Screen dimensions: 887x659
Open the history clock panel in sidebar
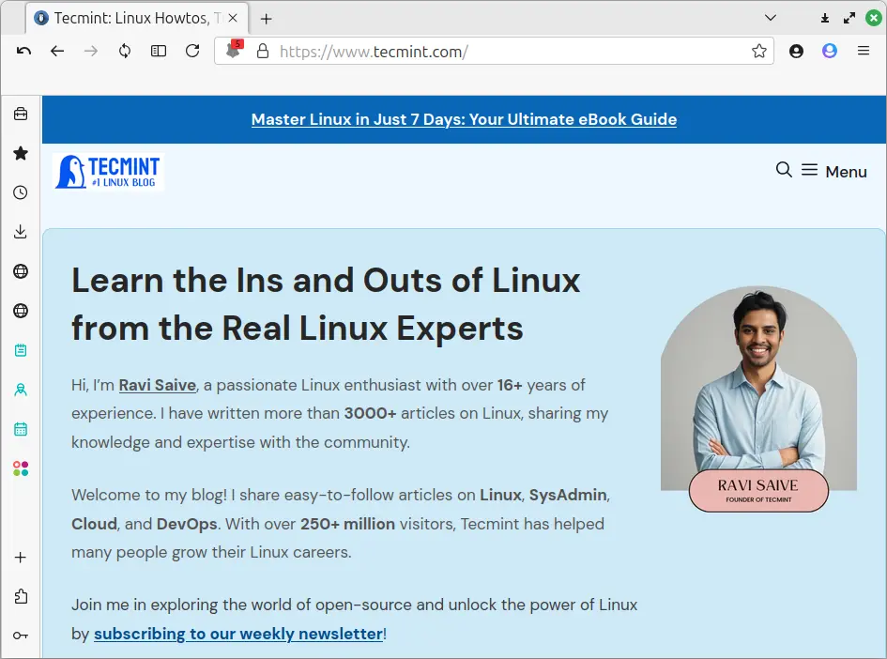point(21,192)
